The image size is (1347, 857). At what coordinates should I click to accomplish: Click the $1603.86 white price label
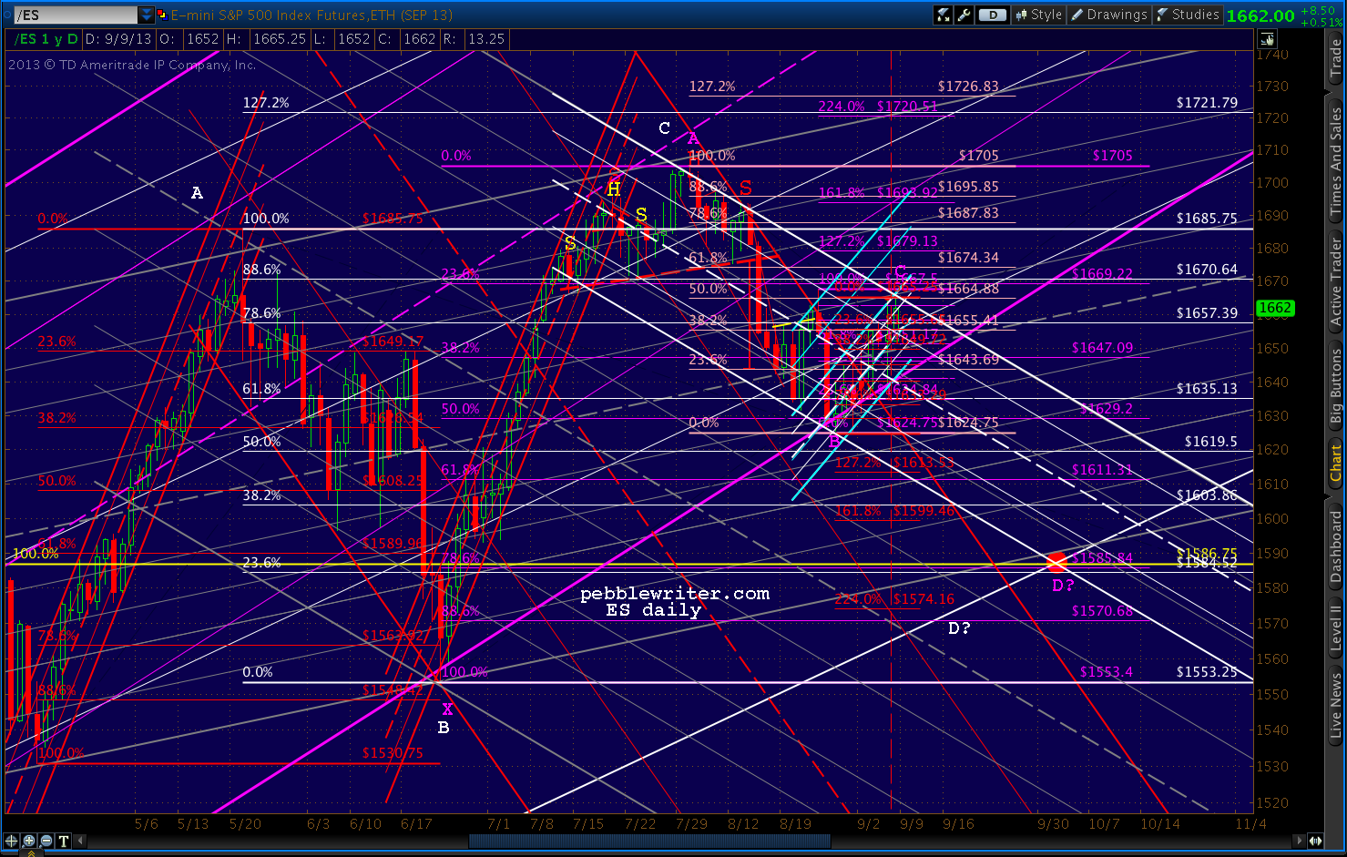pyautogui.click(x=1207, y=495)
